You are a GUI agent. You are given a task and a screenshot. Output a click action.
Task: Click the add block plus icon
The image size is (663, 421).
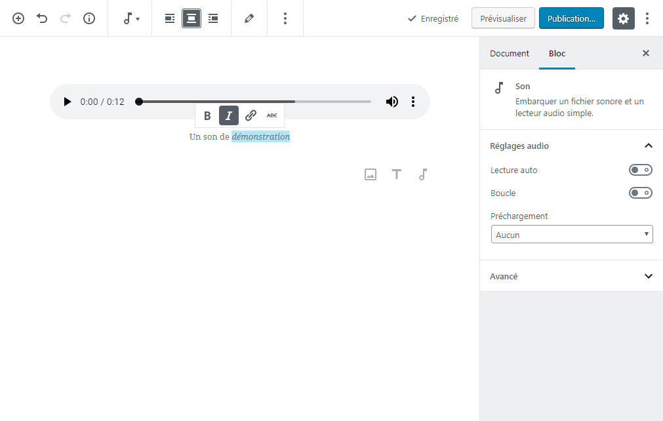[x=18, y=18]
